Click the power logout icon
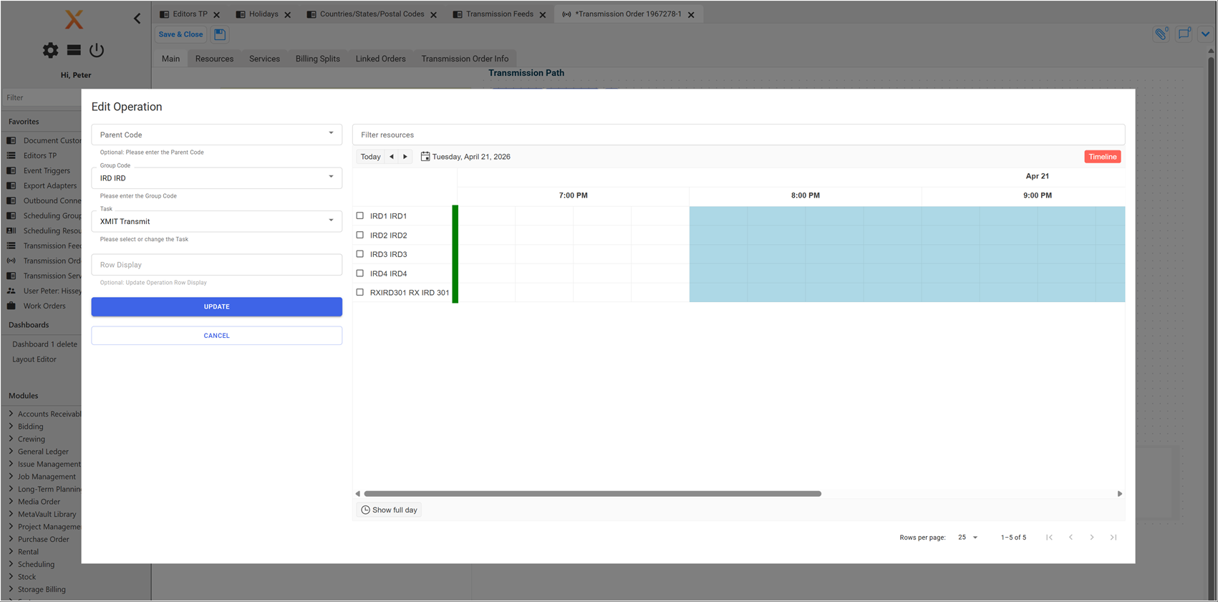Screen dimensions: 1218x602 click(x=97, y=50)
